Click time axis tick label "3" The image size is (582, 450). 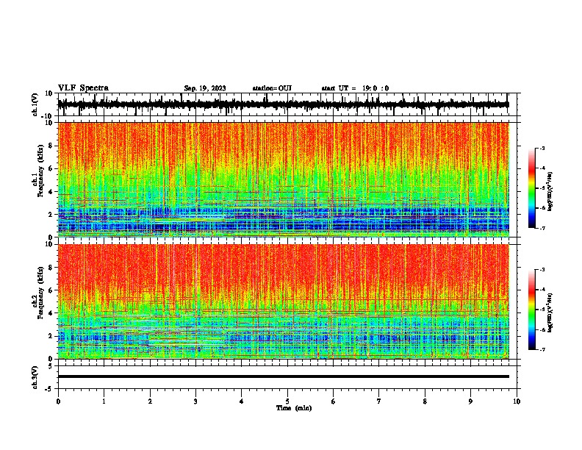195,401
